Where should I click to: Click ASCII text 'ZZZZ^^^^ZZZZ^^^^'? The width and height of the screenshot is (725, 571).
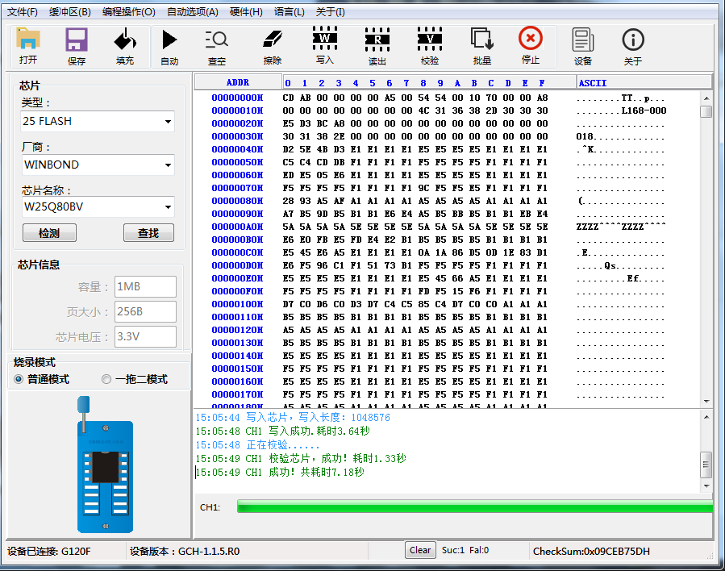click(x=621, y=227)
